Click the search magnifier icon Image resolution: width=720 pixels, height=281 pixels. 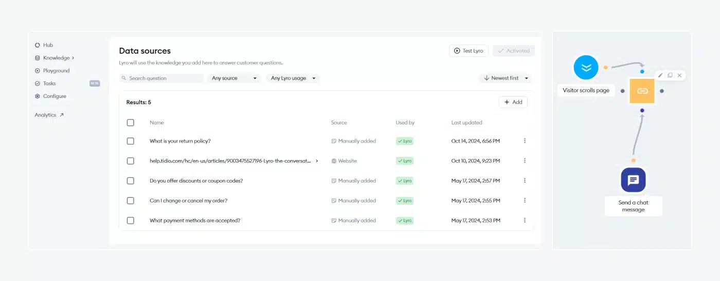click(x=124, y=78)
